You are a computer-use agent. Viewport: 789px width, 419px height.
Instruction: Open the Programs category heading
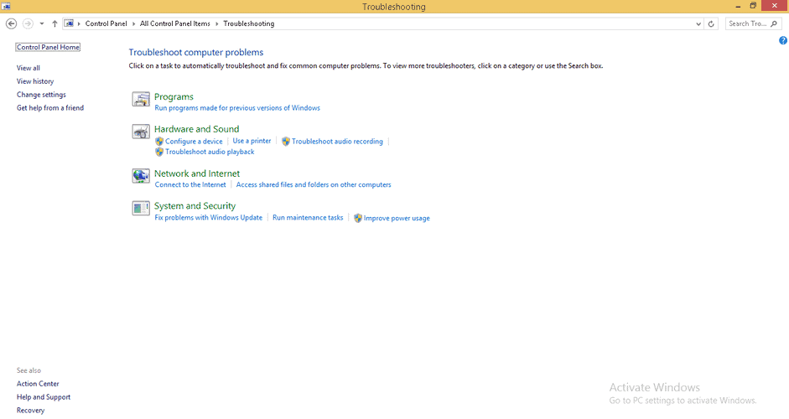pyautogui.click(x=174, y=96)
